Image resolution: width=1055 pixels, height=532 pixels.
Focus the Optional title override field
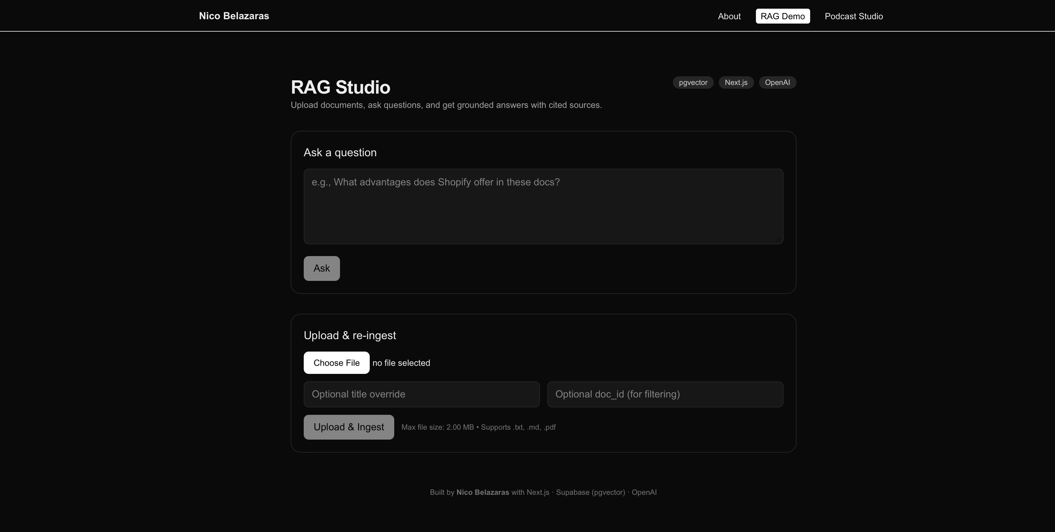pos(421,394)
